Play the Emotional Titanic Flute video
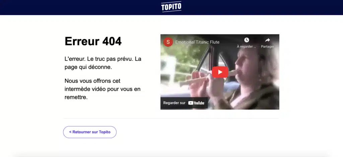This screenshot has height=157, width=343. coord(220,72)
